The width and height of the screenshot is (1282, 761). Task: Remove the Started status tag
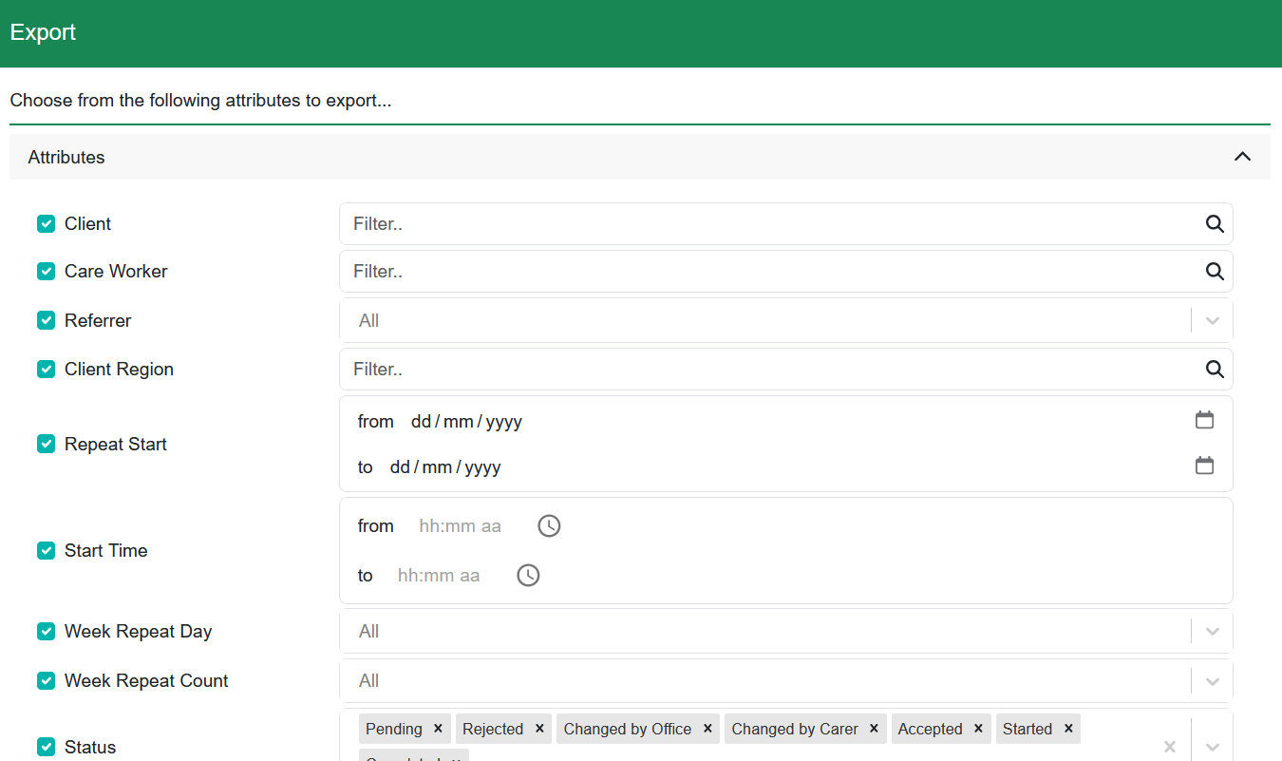(x=1068, y=729)
